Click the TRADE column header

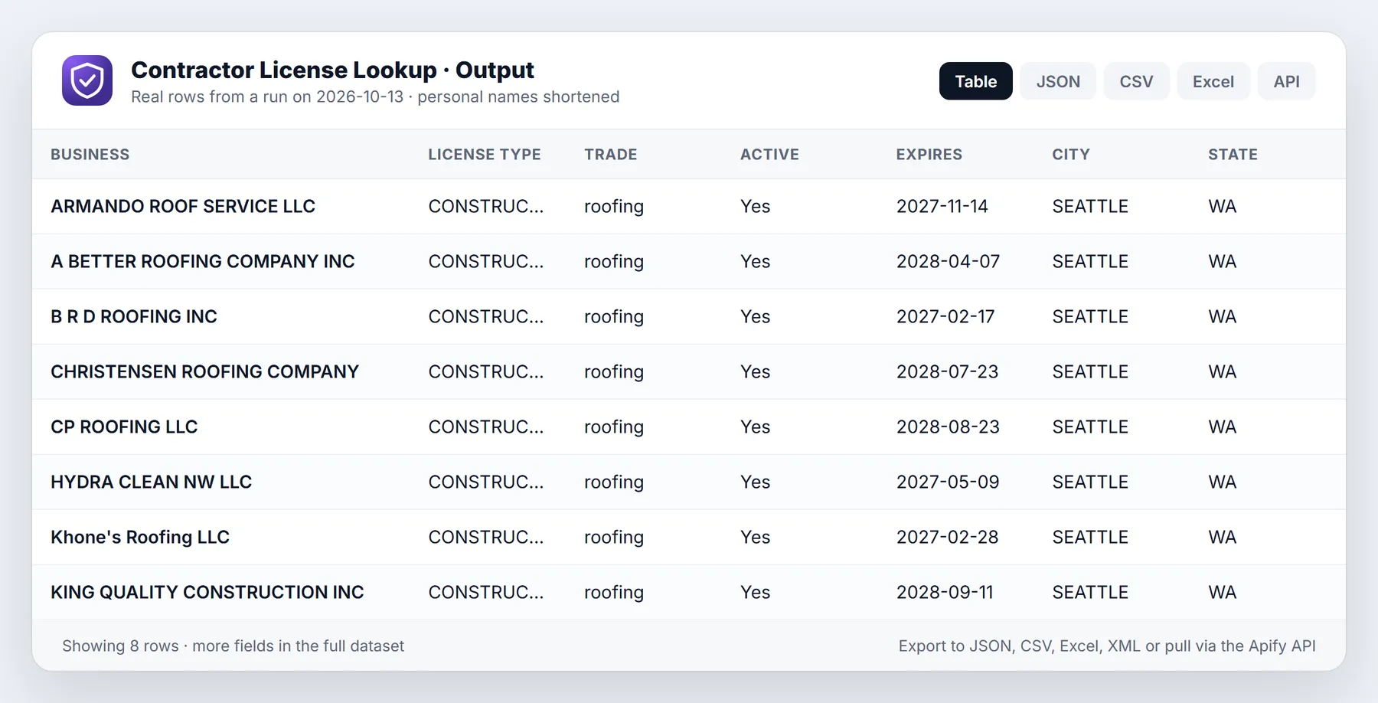coord(610,154)
